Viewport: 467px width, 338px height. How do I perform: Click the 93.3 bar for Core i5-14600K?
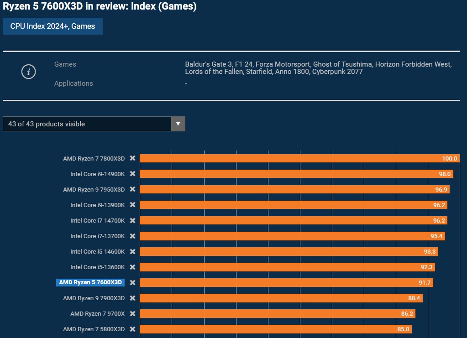pyautogui.click(x=289, y=251)
